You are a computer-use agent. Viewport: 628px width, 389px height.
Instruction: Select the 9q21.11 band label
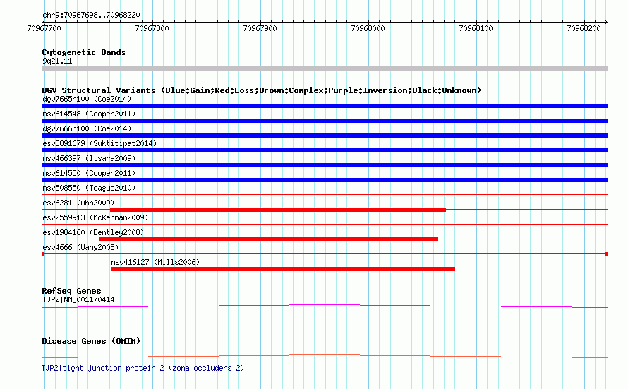click(x=57, y=61)
